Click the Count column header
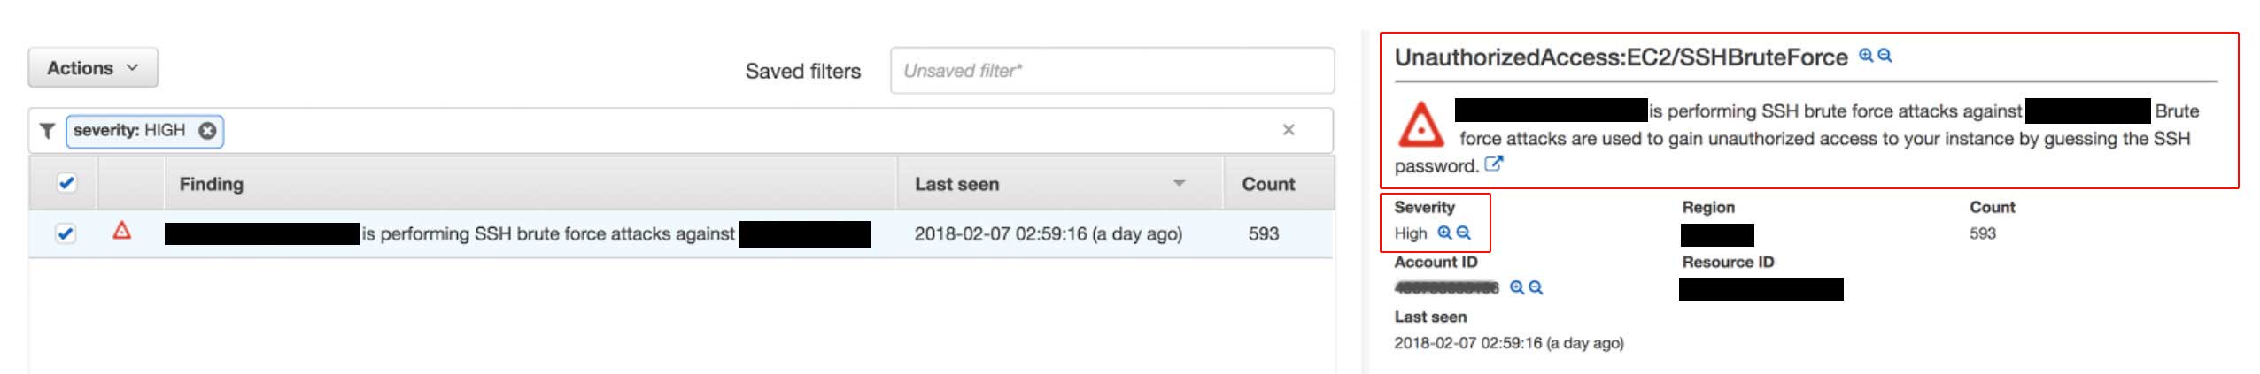2260x374 pixels. (1267, 184)
